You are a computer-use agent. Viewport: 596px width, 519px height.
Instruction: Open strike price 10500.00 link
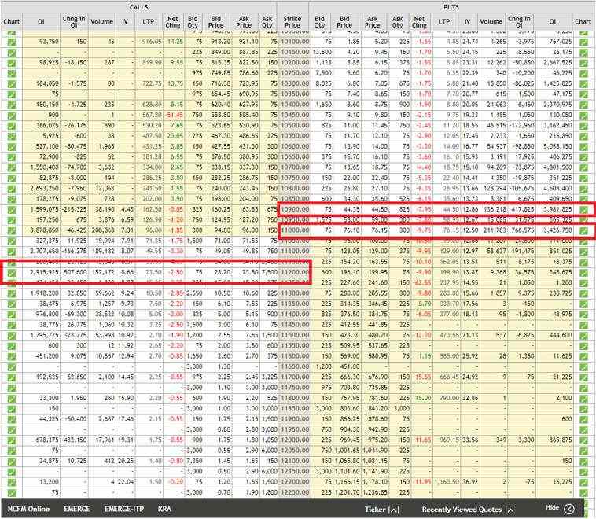click(295, 126)
